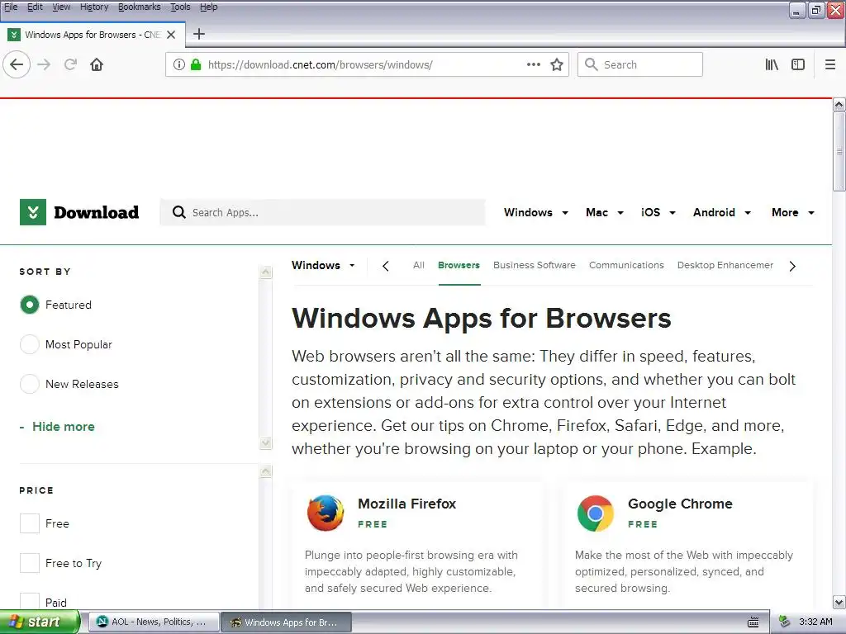Reload the current page
Screen dimensions: 846x634
[70, 64]
